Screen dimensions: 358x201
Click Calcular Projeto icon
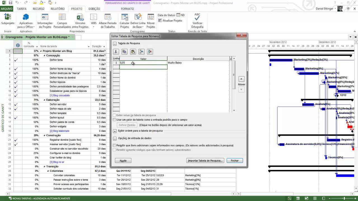click(124, 17)
